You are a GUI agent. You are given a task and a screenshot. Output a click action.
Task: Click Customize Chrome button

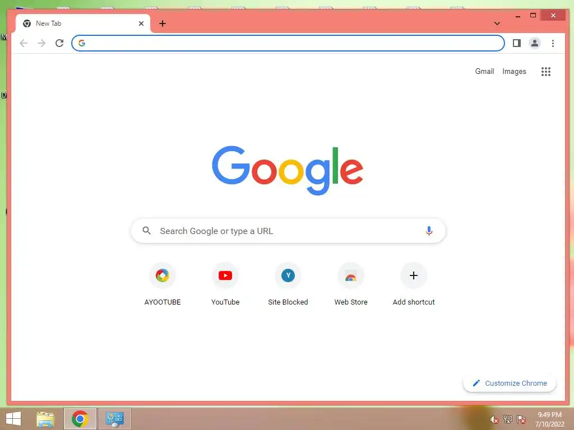[x=509, y=383]
